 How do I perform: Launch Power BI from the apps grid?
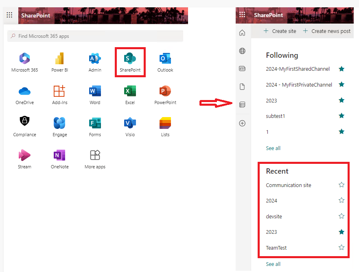[59, 58]
